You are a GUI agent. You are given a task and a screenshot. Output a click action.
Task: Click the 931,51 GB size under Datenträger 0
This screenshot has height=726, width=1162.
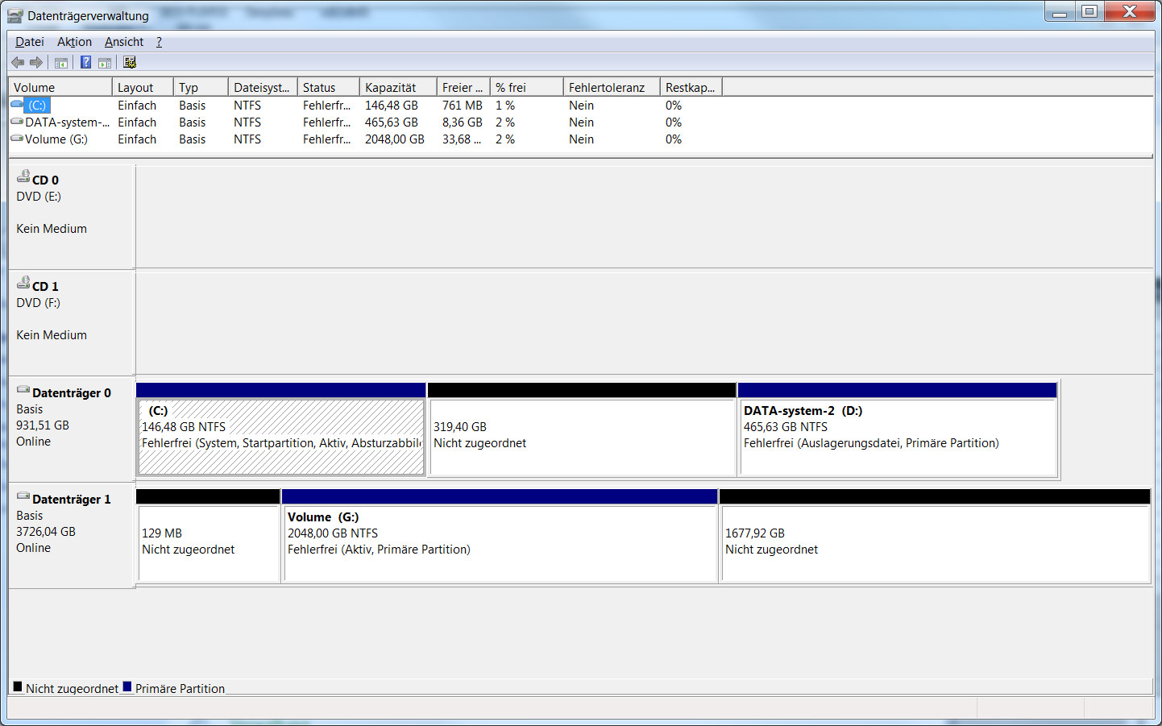pyautogui.click(x=43, y=425)
